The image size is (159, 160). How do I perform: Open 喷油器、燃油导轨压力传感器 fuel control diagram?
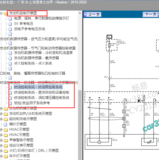tap(39, 83)
